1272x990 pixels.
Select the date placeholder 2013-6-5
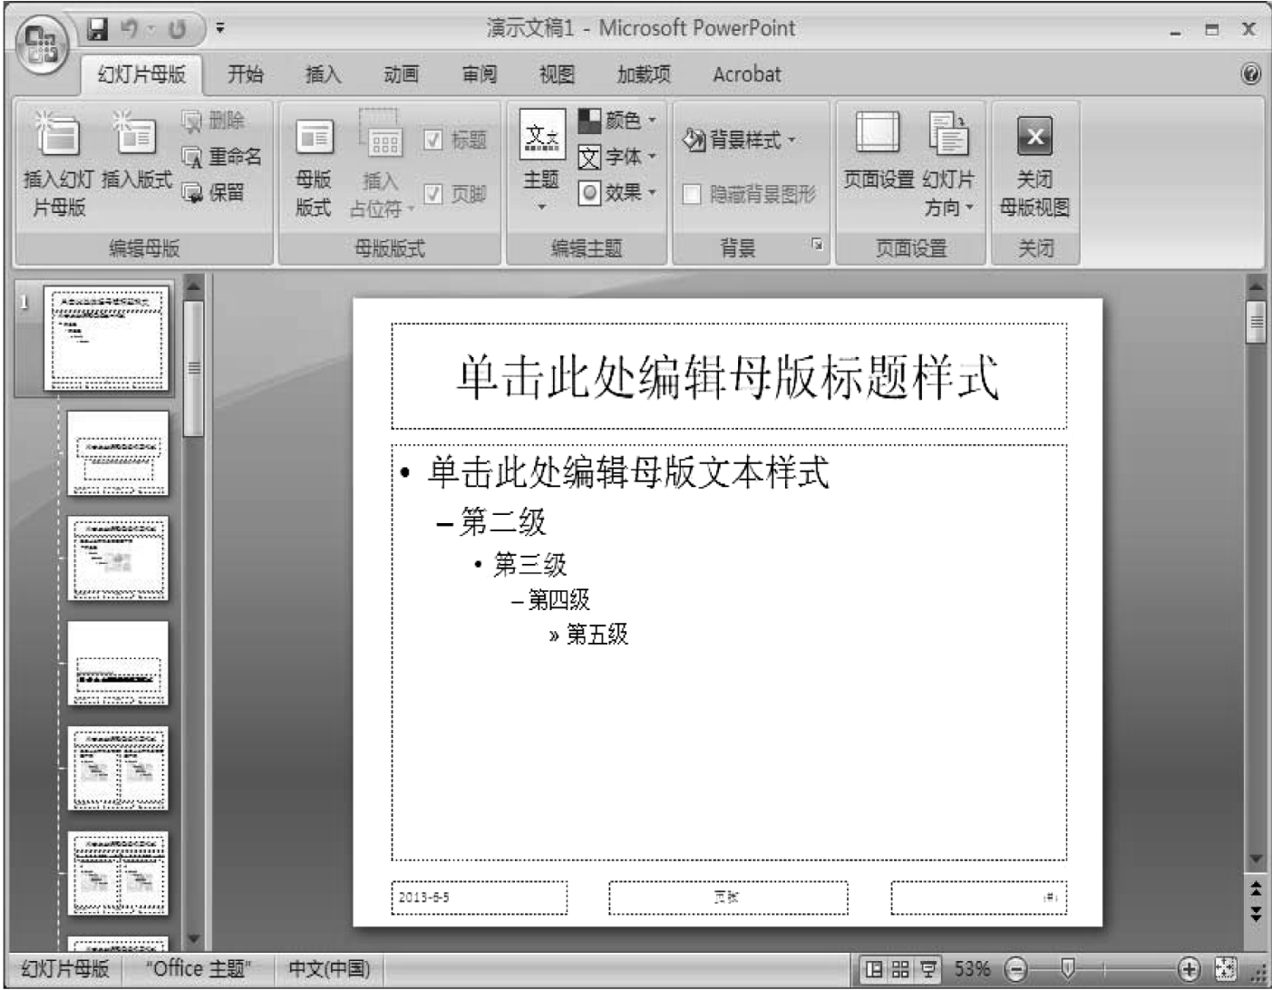[x=480, y=898]
